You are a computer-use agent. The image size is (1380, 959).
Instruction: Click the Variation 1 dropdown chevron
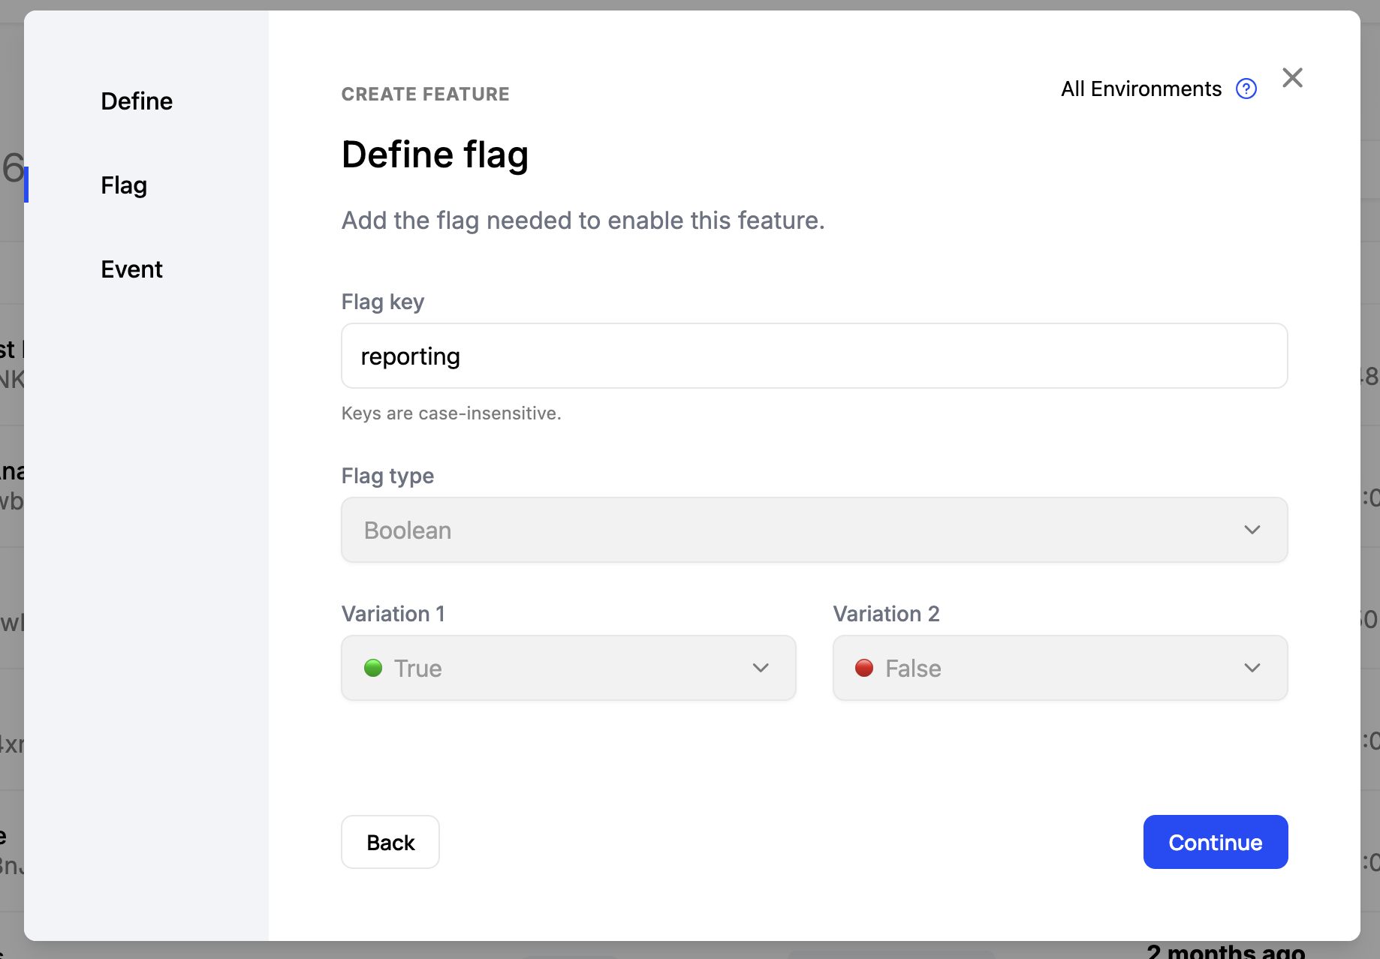tap(761, 668)
